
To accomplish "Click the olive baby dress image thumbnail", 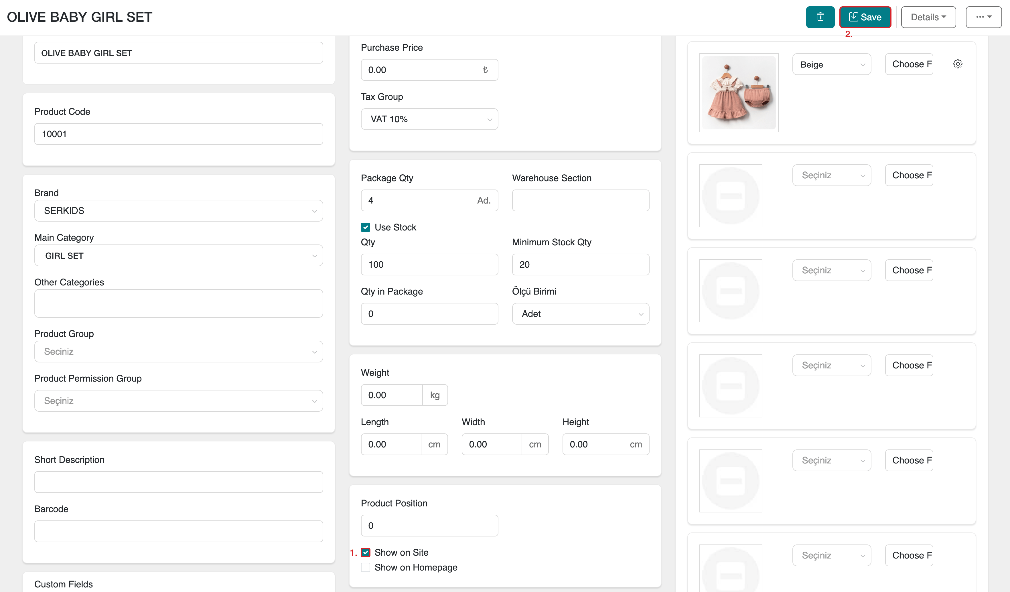I will tap(738, 92).
